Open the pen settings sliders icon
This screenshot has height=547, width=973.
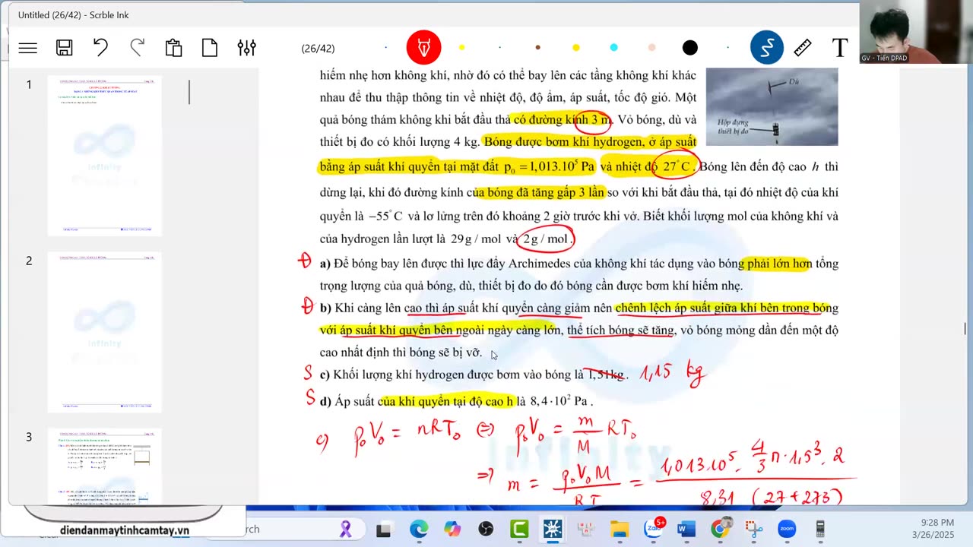click(x=246, y=48)
